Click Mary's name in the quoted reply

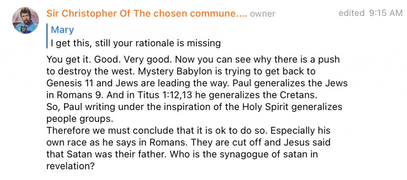pyautogui.click(x=62, y=29)
